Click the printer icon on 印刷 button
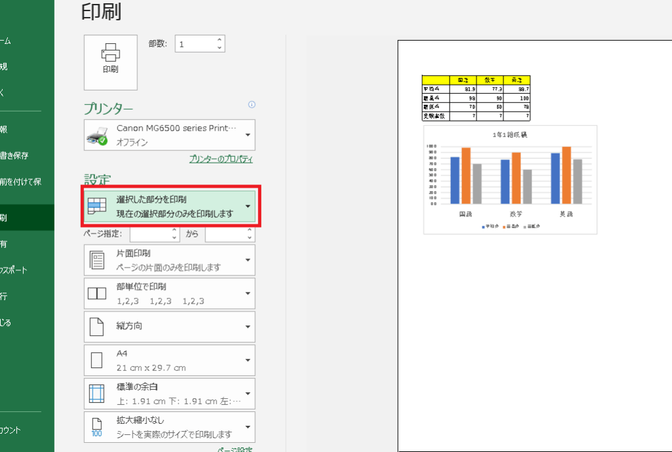 click(110, 52)
